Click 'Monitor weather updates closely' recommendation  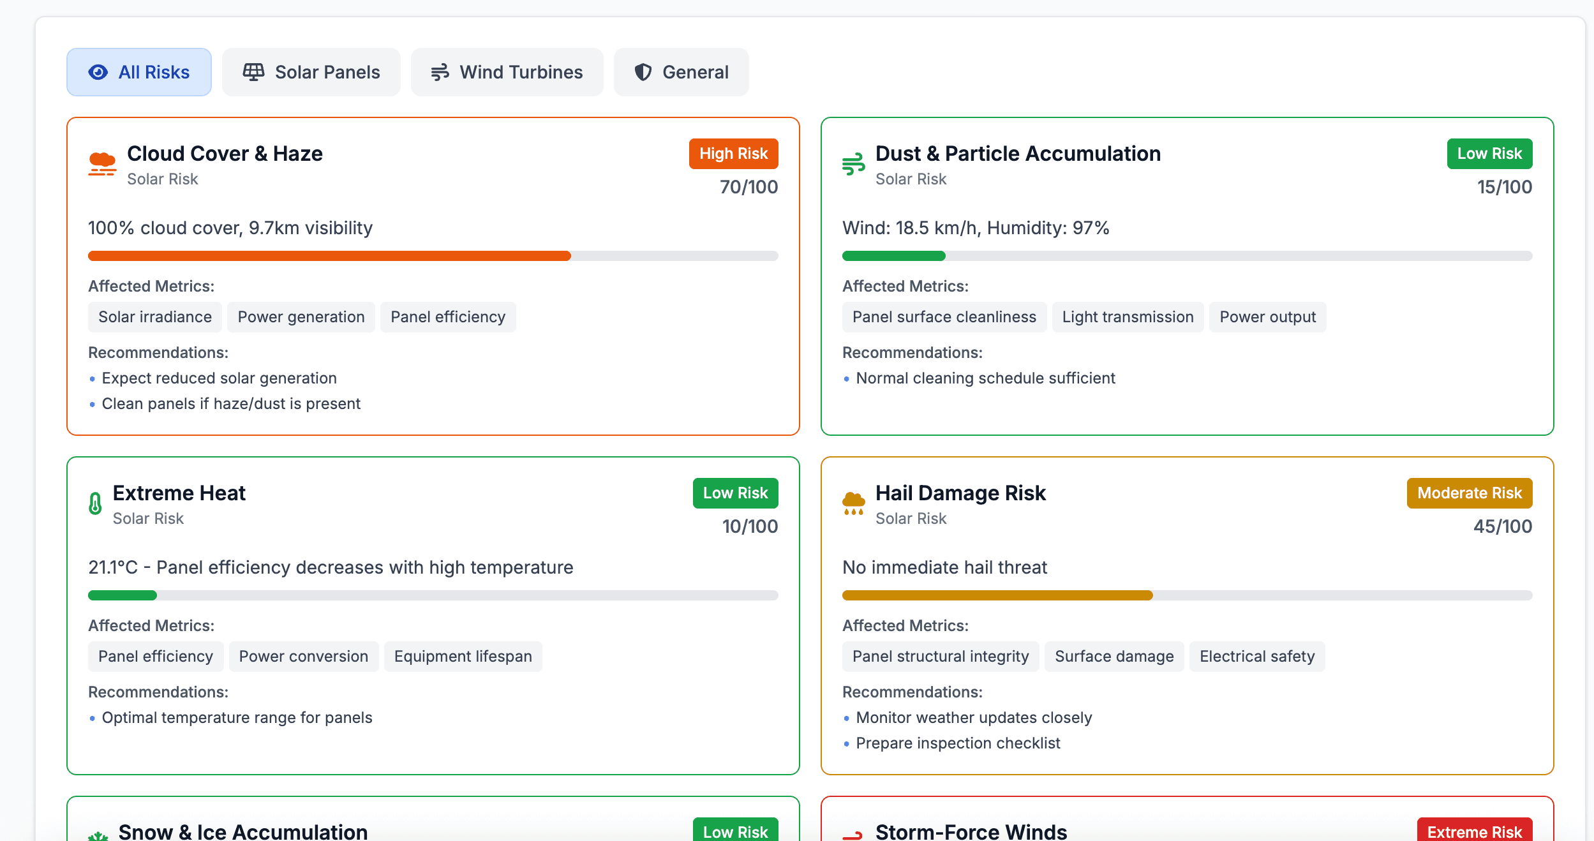974,718
